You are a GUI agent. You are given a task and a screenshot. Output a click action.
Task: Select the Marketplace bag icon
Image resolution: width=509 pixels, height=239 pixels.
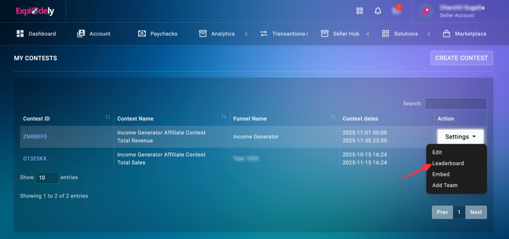(447, 34)
